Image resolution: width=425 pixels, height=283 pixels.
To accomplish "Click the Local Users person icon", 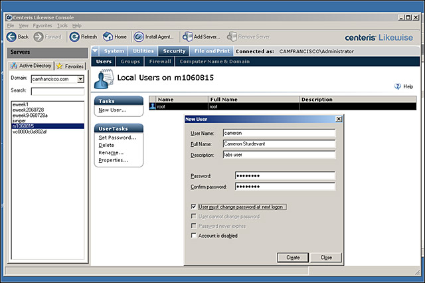I will pos(104,79).
